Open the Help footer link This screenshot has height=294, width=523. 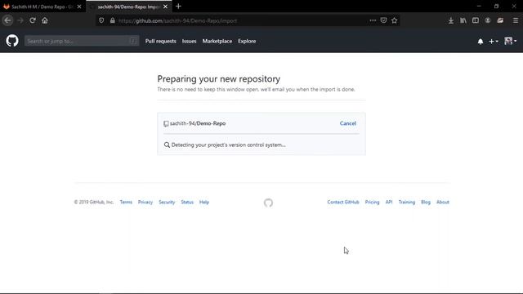tap(204, 202)
